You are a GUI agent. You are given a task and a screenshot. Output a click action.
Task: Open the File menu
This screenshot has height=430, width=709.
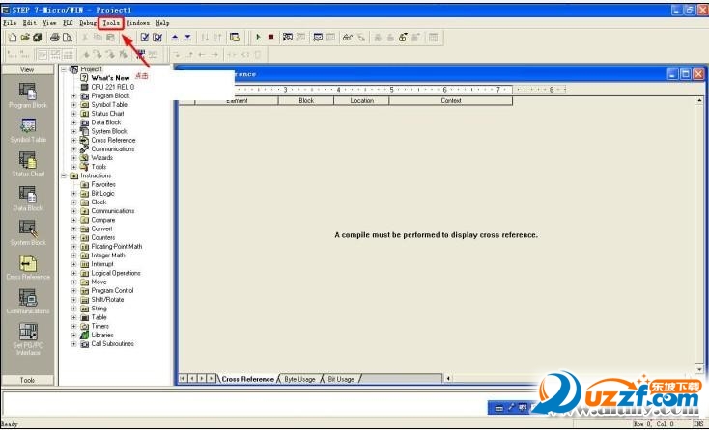pos(10,22)
